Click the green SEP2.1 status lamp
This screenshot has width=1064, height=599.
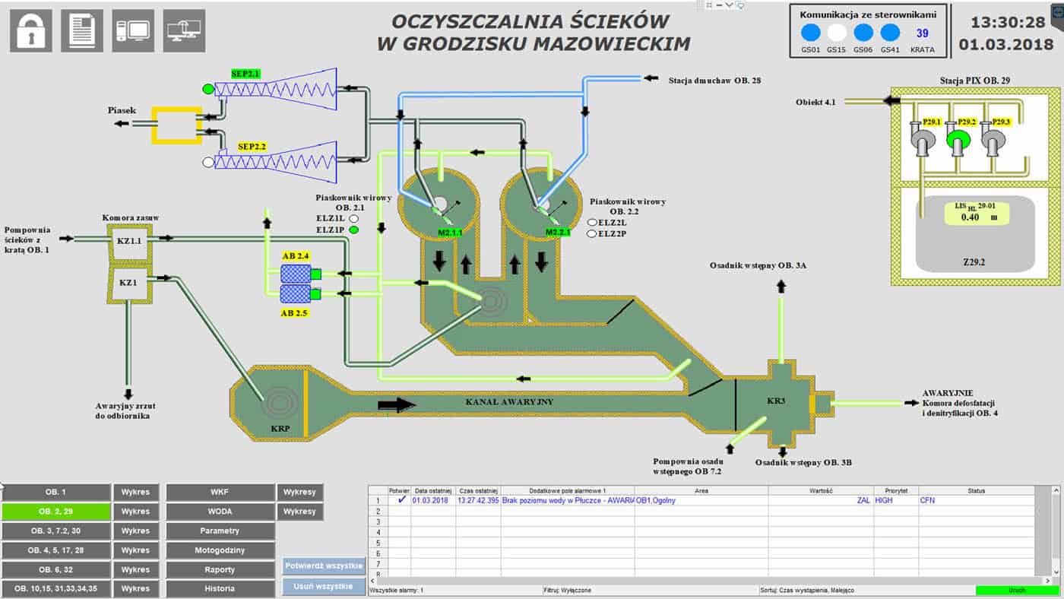[x=208, y=89]
